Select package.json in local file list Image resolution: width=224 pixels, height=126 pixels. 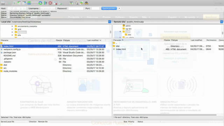pos(53,52)
